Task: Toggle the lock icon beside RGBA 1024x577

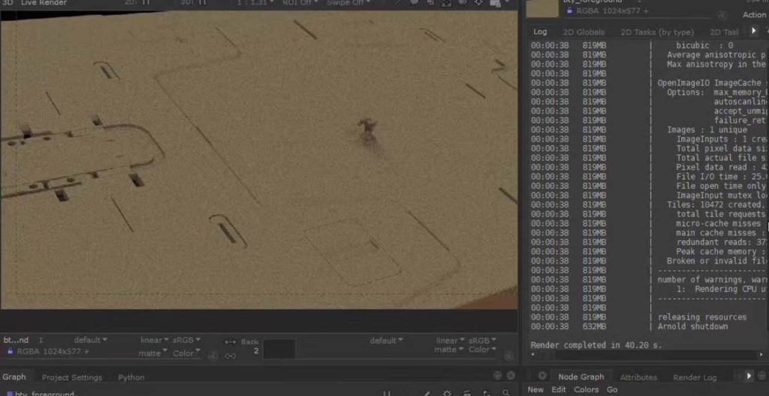Action: pos(11,350)
